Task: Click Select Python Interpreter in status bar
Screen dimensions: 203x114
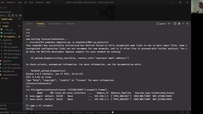Action: (x=47, y=112)
